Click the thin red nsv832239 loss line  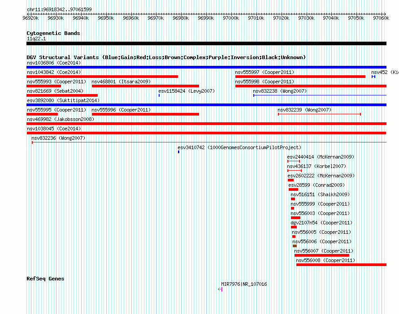(320, 114)
